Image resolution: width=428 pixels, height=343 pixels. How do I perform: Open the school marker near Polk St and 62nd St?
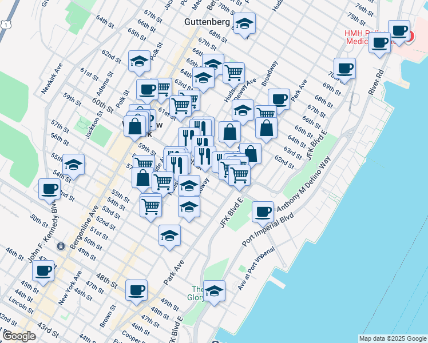pos(139,62)
